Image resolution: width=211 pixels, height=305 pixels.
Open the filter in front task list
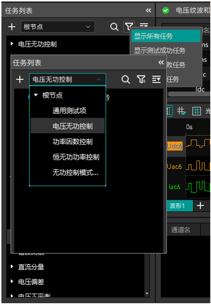[141, 79]
